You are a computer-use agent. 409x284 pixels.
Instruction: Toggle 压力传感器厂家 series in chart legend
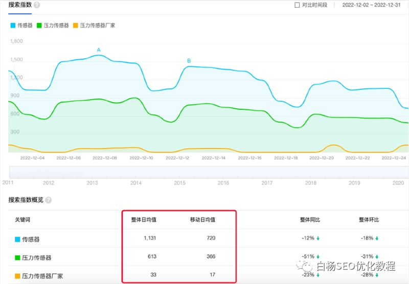pos(94,25)
